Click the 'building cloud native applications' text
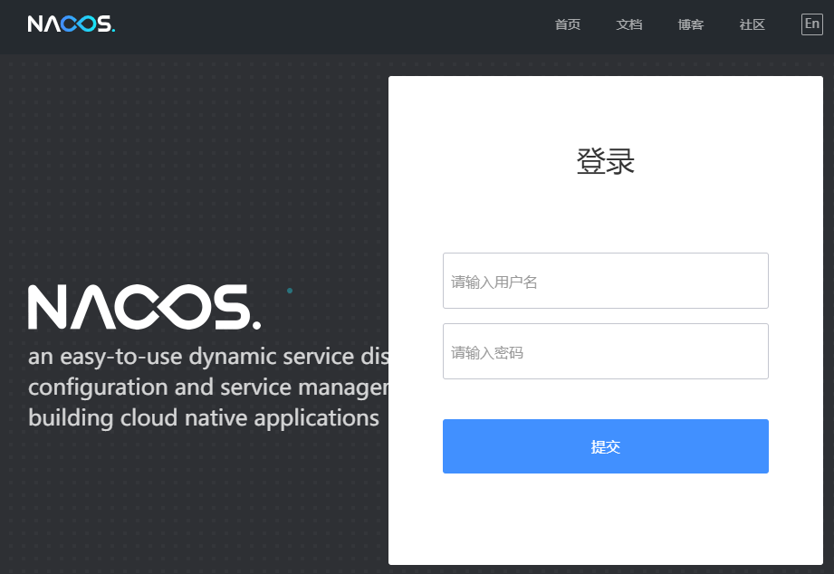This screenshot has height=574, width=834. coord(203,418)
